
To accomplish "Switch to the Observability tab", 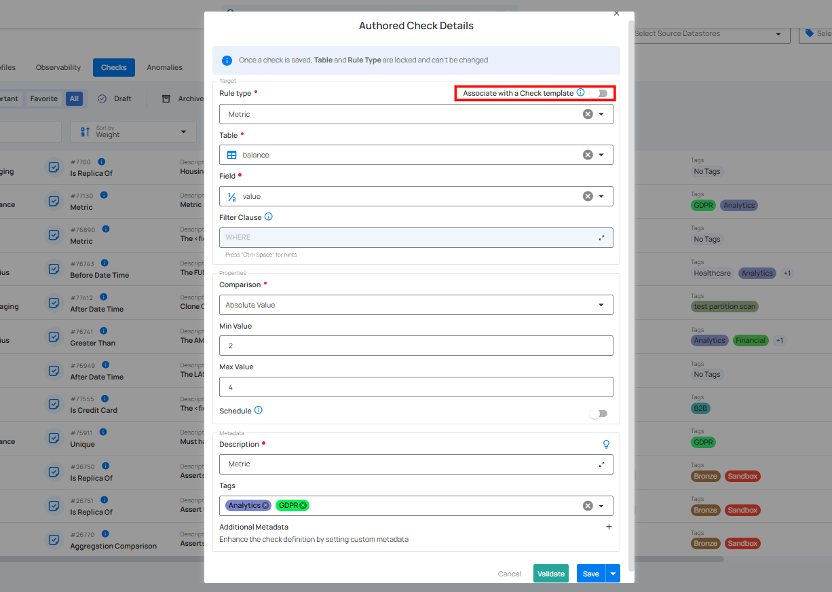I will coord(58,67).
